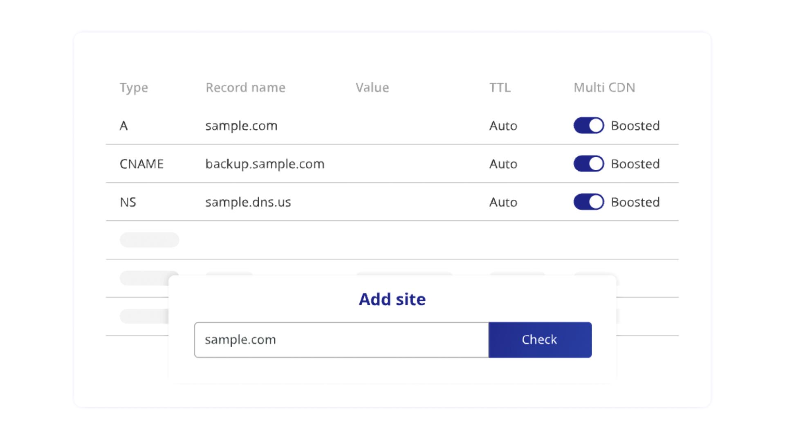Viewport: 785px width, 442px height.
Task: Click the Type column header
Action: pos(134,88)
